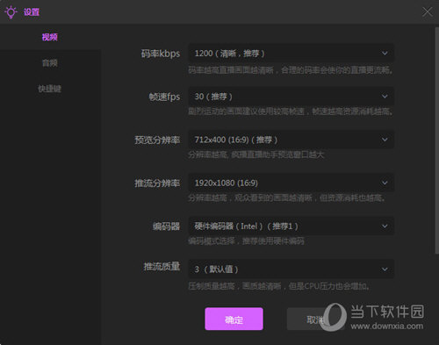Open the 编码器 encoder dropdown
The image size is (439, 345).
[x=291, y=226]
